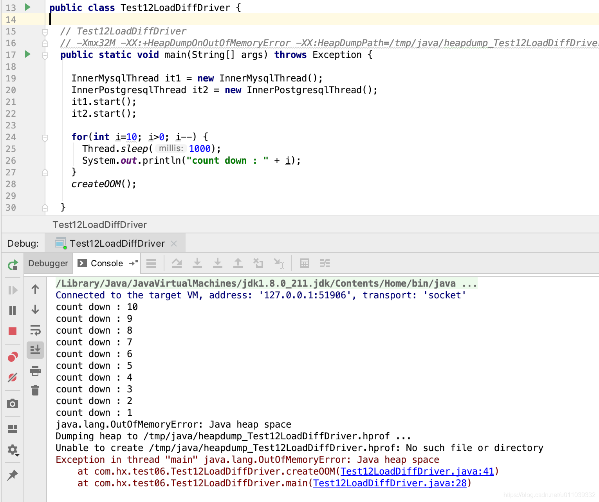
Task: Click the console tab layout arrow icon
Action: click(x=134, y=263)
